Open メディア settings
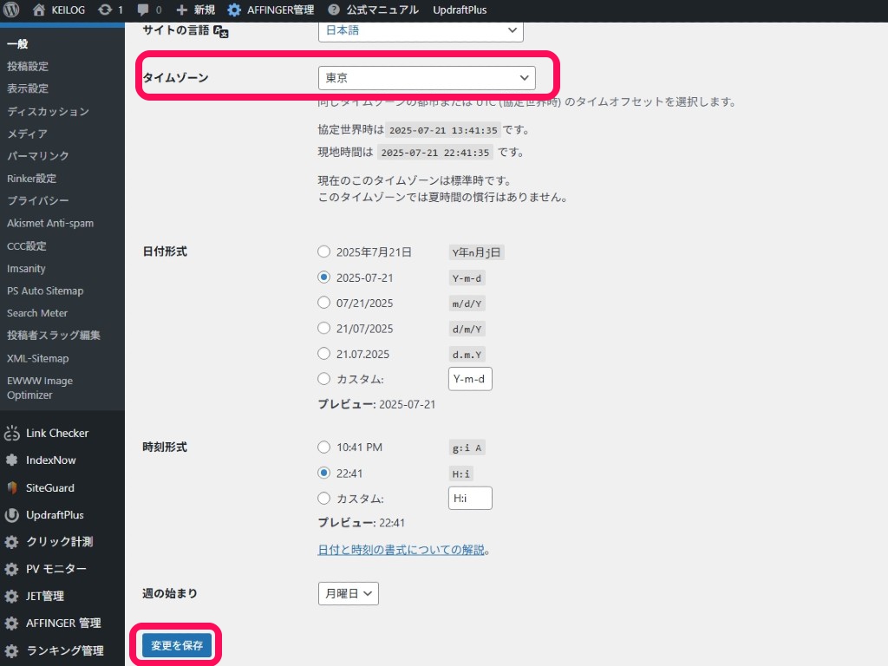 click(27, 134)
